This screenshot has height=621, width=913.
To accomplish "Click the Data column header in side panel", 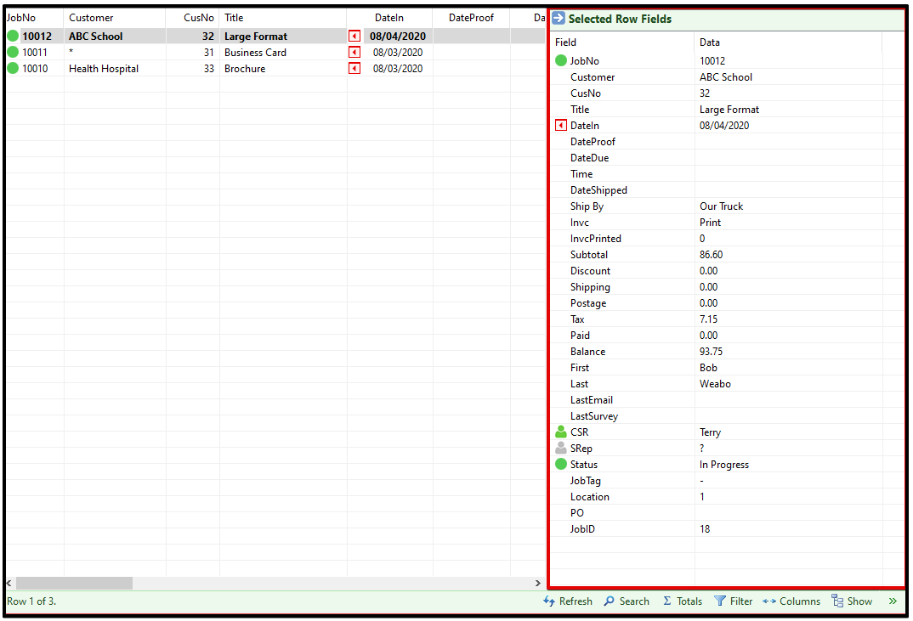I will 709,42.
